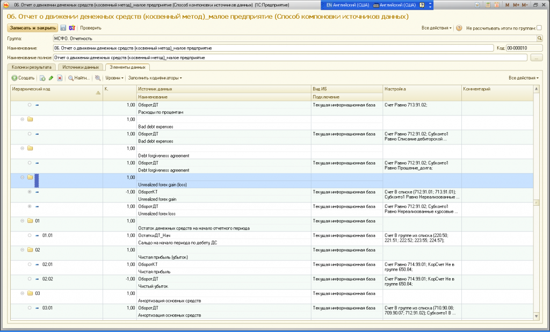This screenshot has width=550, height=332.
Task: Click the '...' button beside Наименование полное
Action: coord(537,57)
